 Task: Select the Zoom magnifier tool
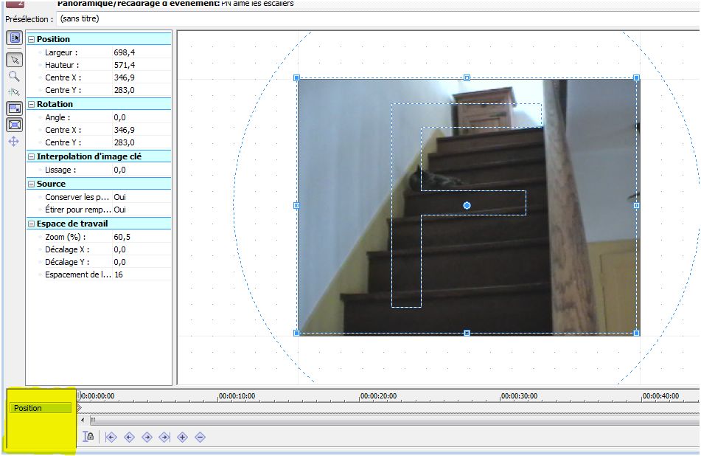tap(14, 77)
